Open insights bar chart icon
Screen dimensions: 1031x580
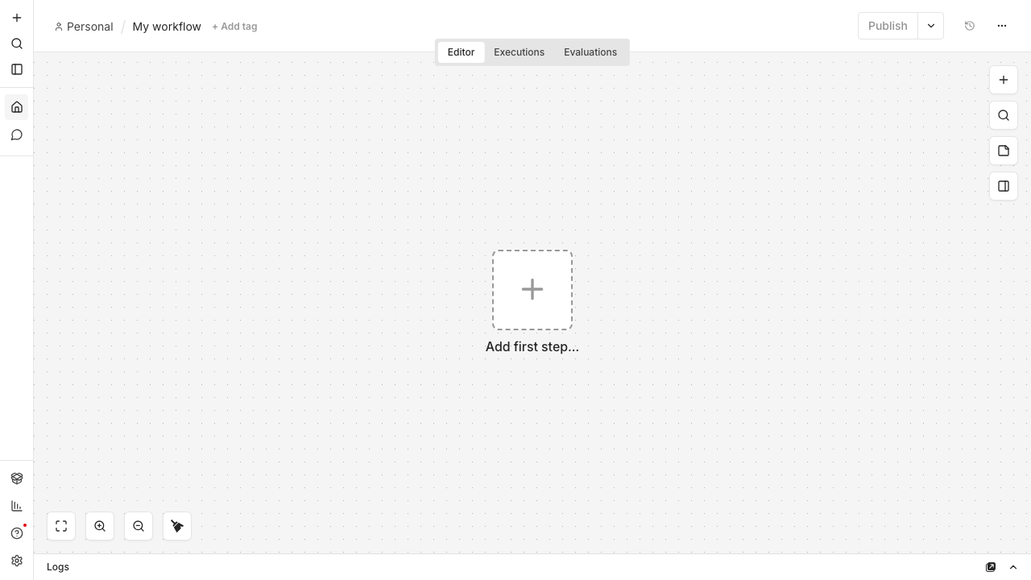[x=17, y=506]
